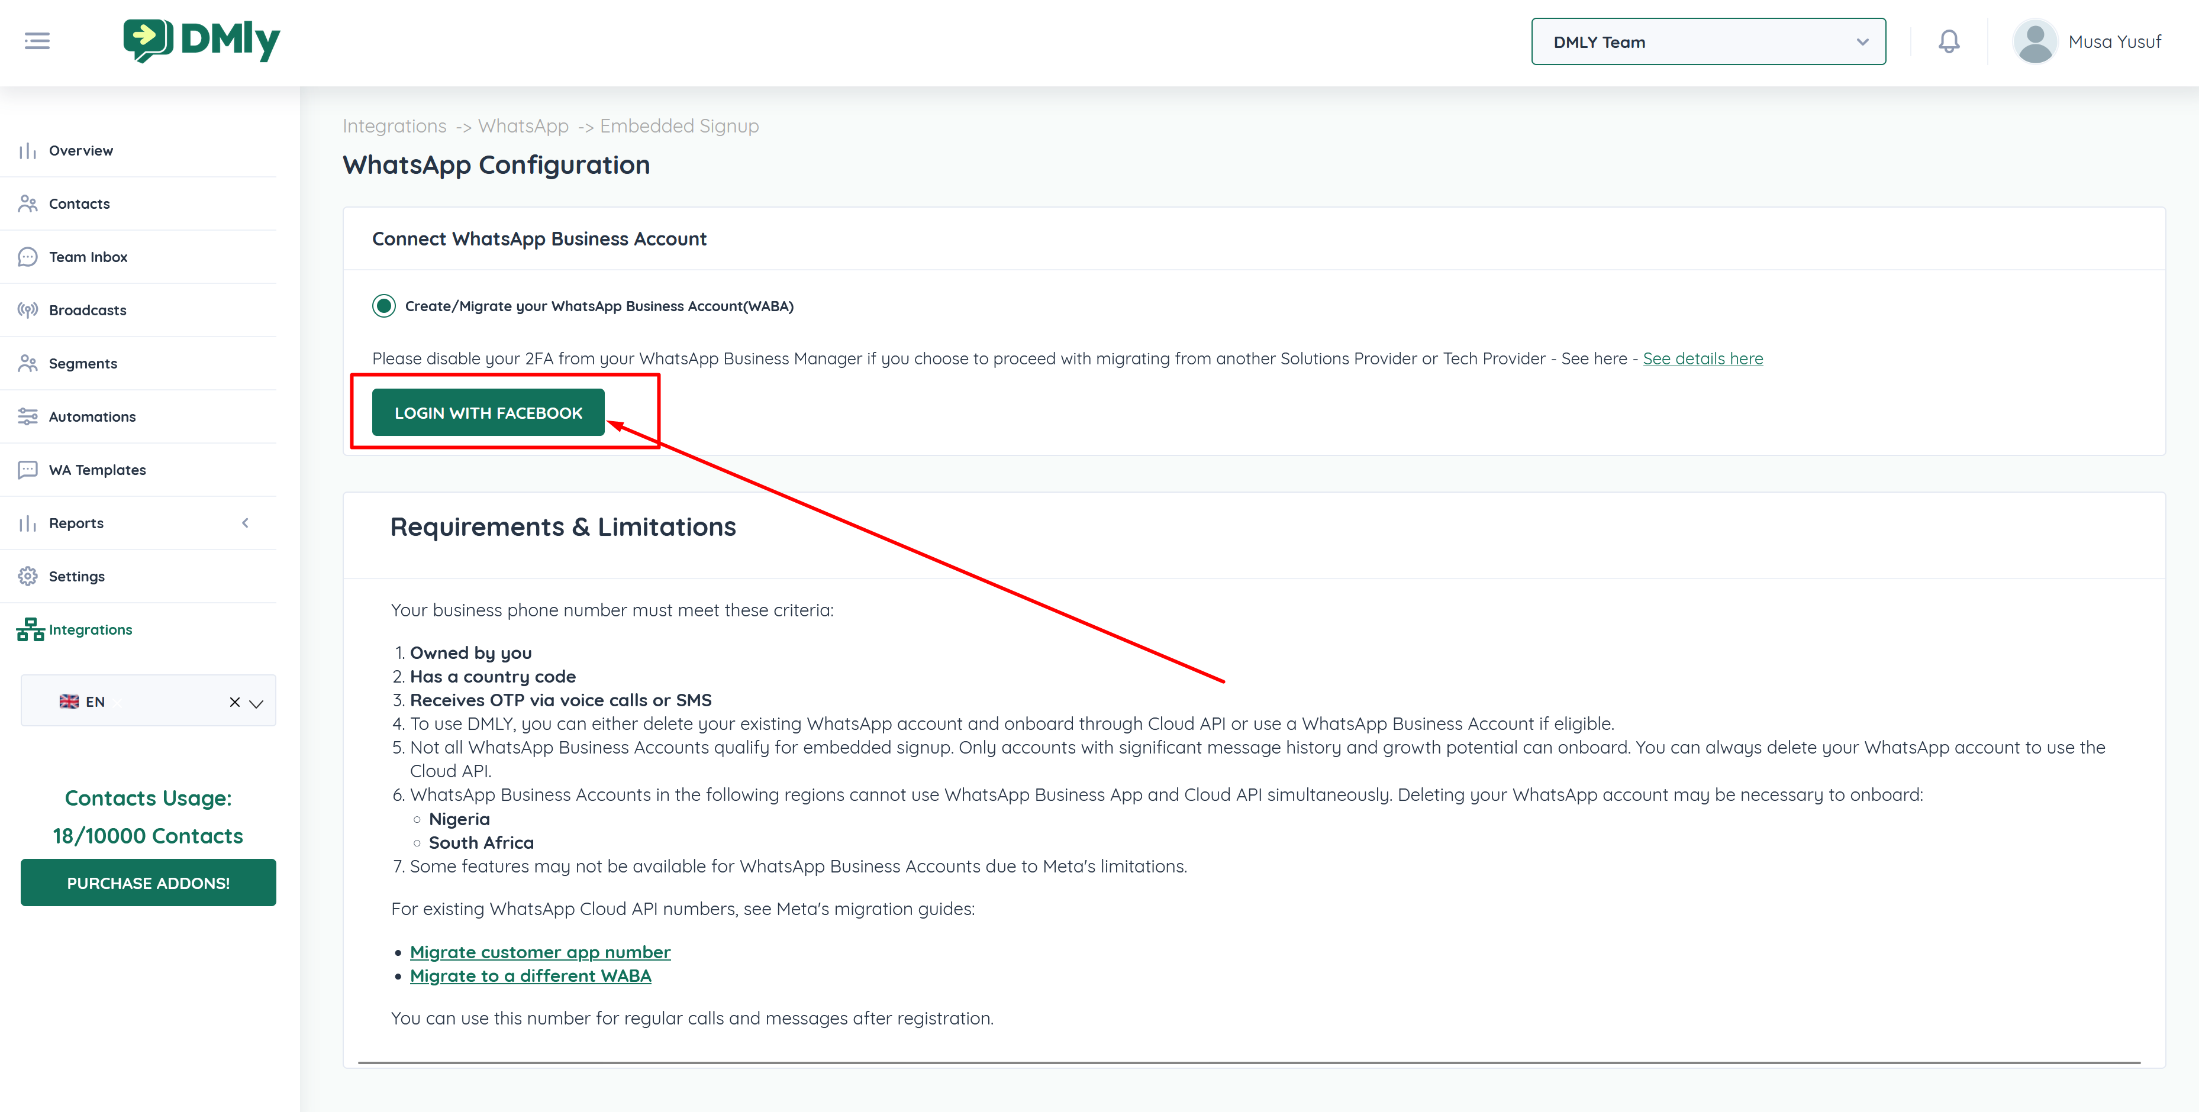2199x1112 pixels.
Task: Click the DMly logo
Action: click(201, 40)
